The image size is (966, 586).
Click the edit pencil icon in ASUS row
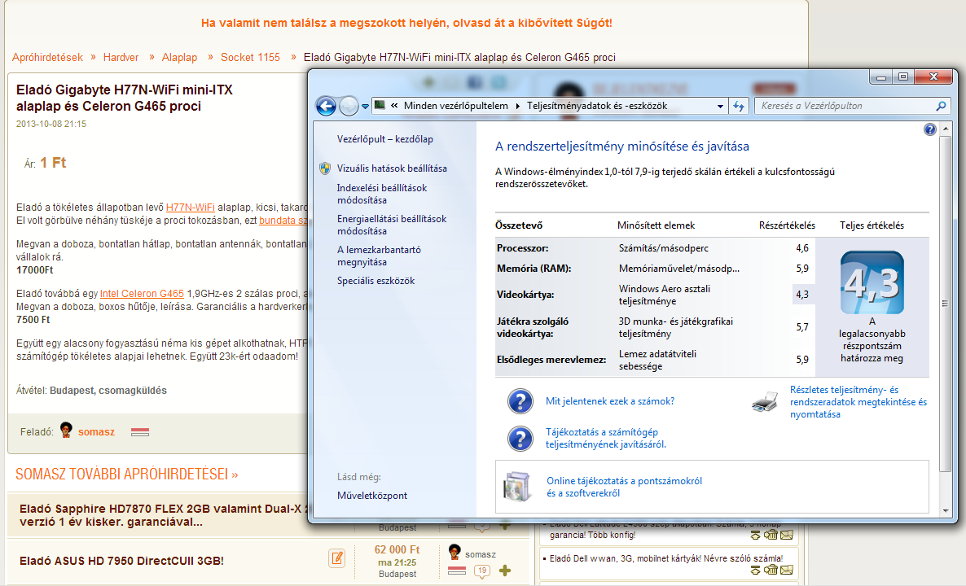337,558
